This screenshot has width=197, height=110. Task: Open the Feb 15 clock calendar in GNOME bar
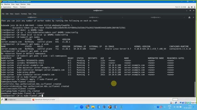[180, 7]
